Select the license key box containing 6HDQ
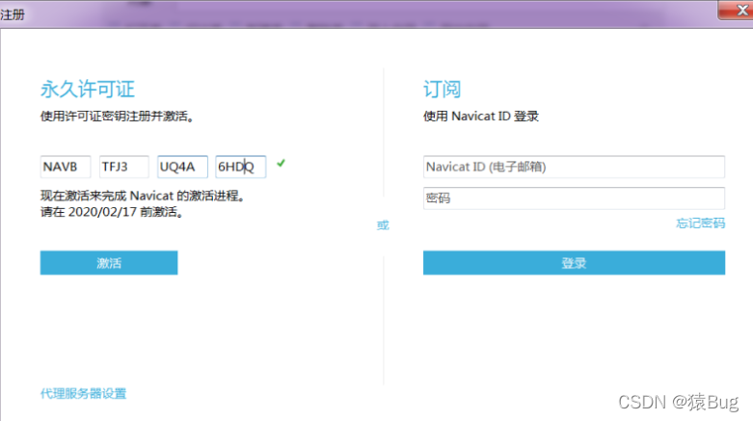Viewport: 753px width, 421px height. pos(241,167)
